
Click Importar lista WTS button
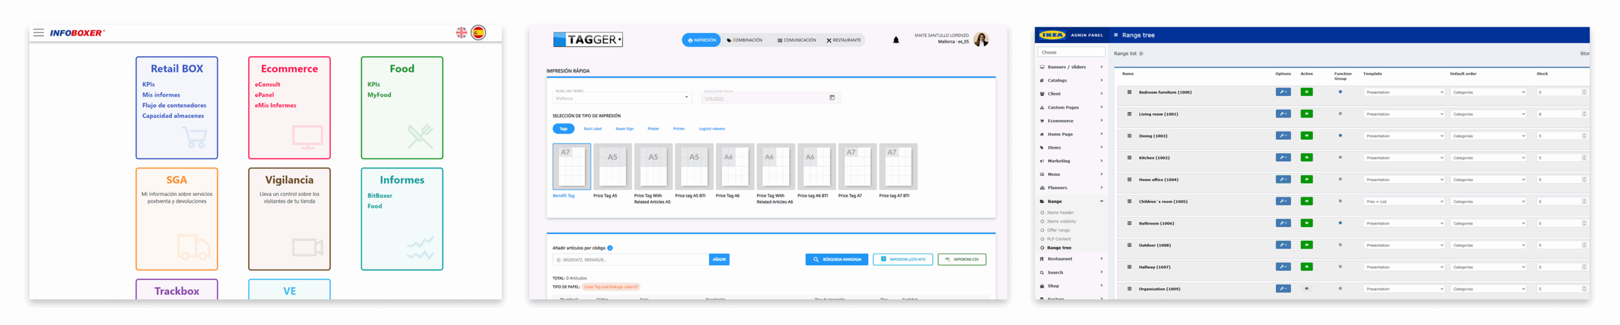[902, 259]
